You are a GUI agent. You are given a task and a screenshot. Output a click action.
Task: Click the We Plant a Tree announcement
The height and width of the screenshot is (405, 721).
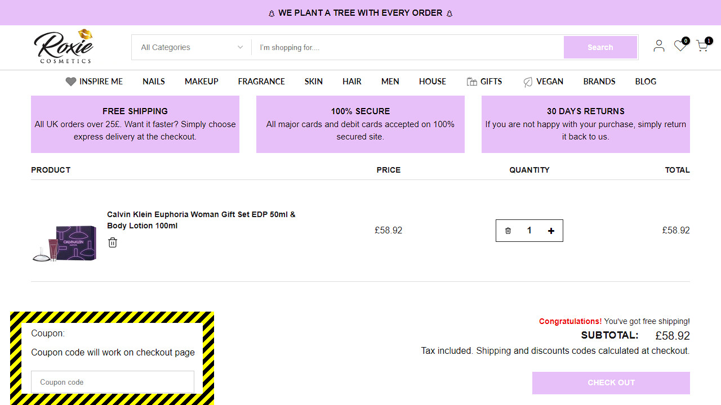point(360,13)
